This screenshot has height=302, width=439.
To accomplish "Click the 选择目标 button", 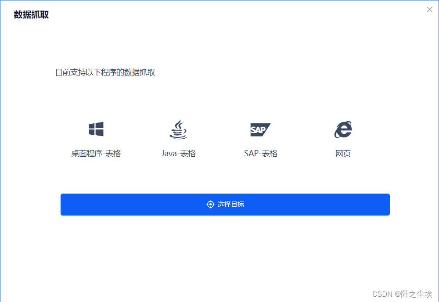I will point(225,205).
